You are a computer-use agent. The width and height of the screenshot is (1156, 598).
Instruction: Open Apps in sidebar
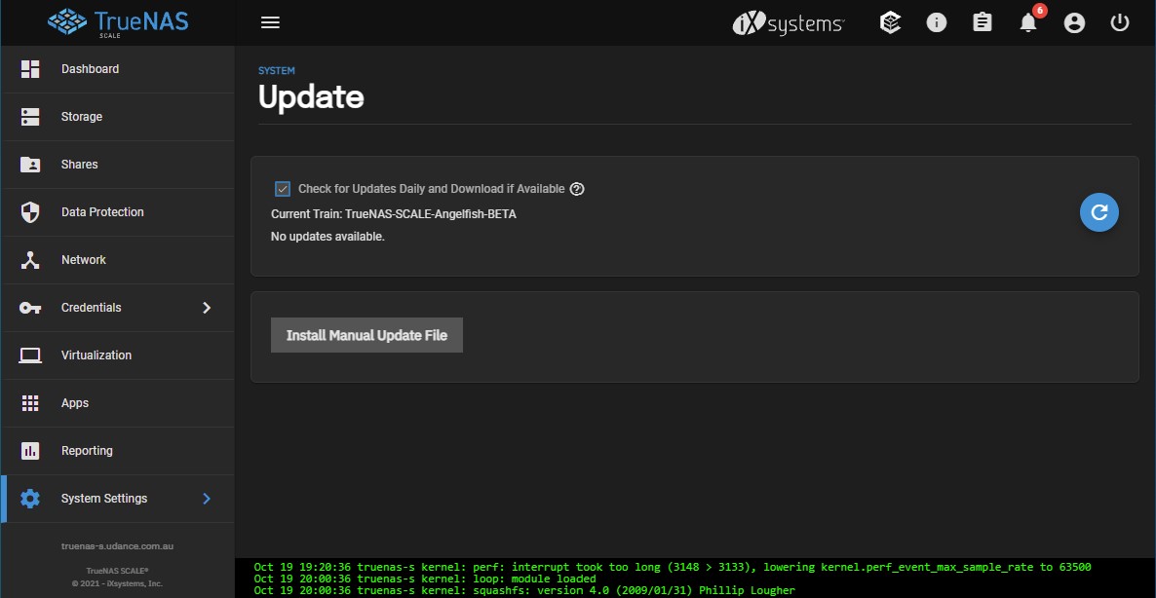click(x=118, y=403)
